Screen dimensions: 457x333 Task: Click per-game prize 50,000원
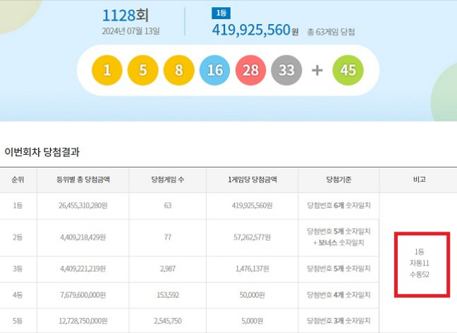[x=252, y=295]
